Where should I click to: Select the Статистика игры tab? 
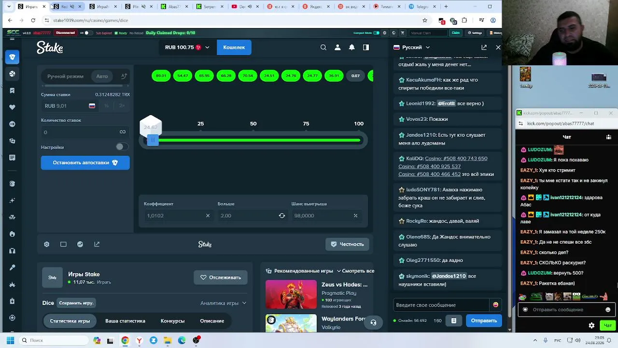click(70, 321)
